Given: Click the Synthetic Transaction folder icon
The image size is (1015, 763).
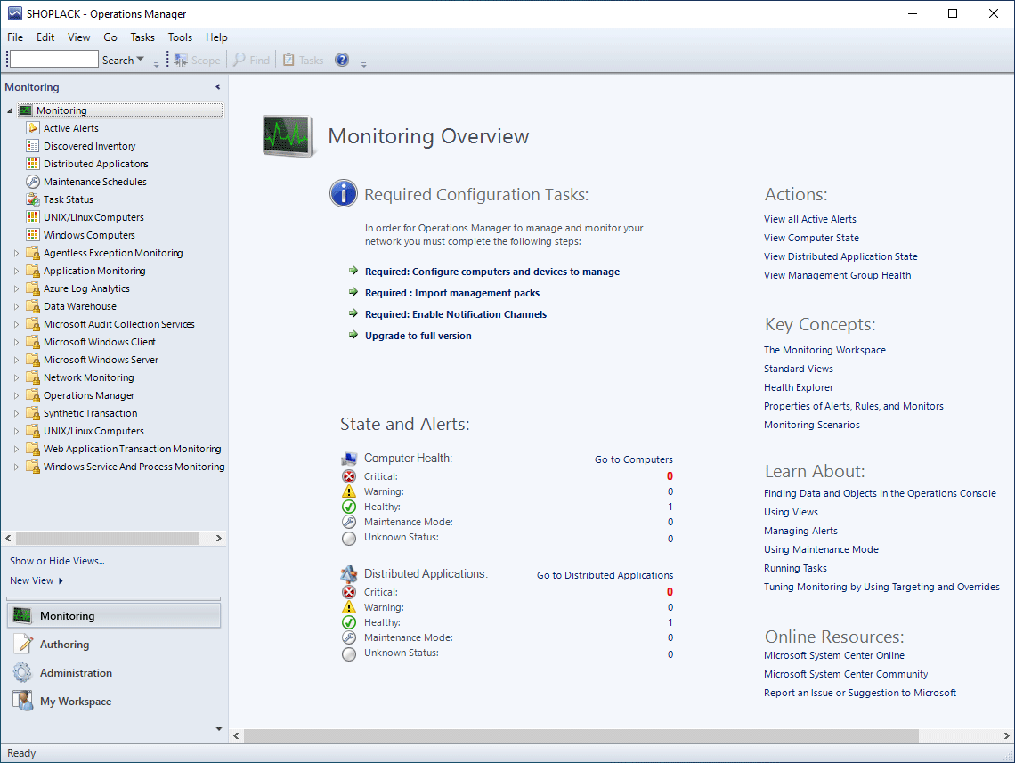Looking at the screenshot, I should [x=32, y=413].
